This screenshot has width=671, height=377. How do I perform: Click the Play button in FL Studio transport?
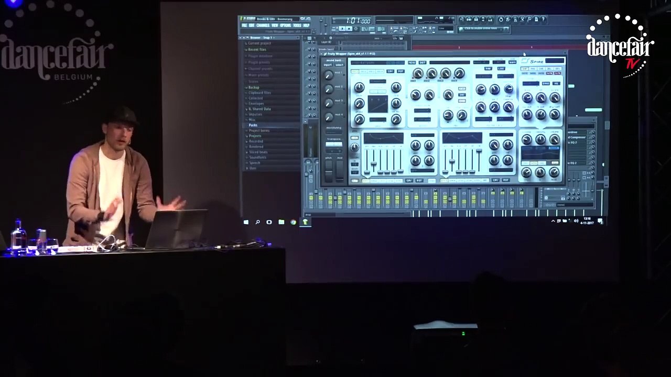click(342, 29)
